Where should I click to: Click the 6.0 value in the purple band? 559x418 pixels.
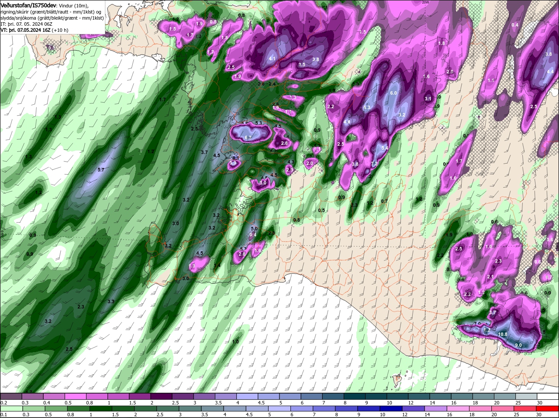393,93
